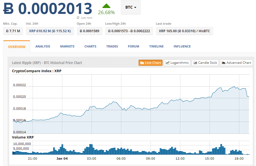256x166 pixels.
Task: Click the open 24h value Ƀ 0.0001589
Action: pos(90,31)
